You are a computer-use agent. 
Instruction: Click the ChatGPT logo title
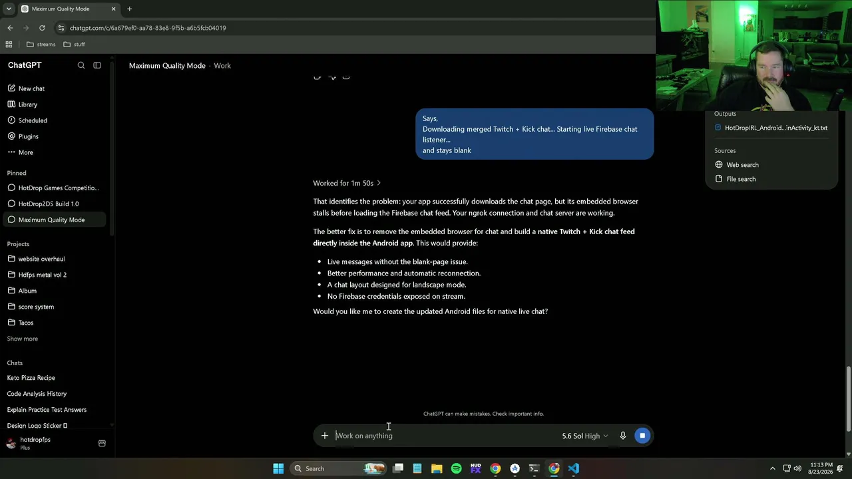tap(25, 65)
